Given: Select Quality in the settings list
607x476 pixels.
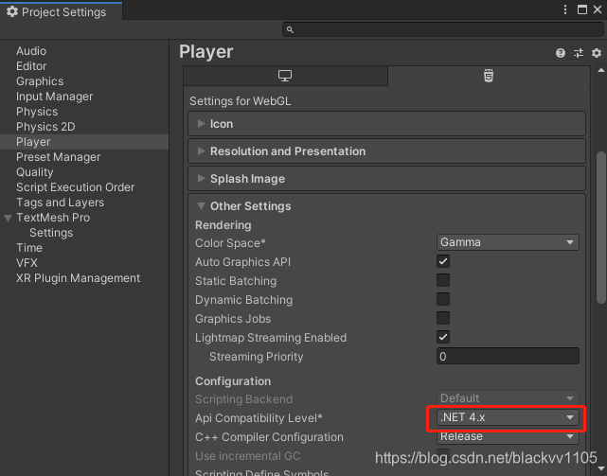Looking at the screenshot, I should click(x=34, y=172).
